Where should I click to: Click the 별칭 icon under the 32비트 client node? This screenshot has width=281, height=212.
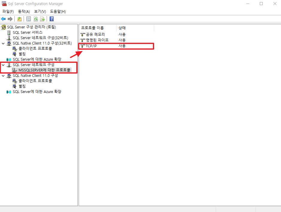tap(15, 54)
